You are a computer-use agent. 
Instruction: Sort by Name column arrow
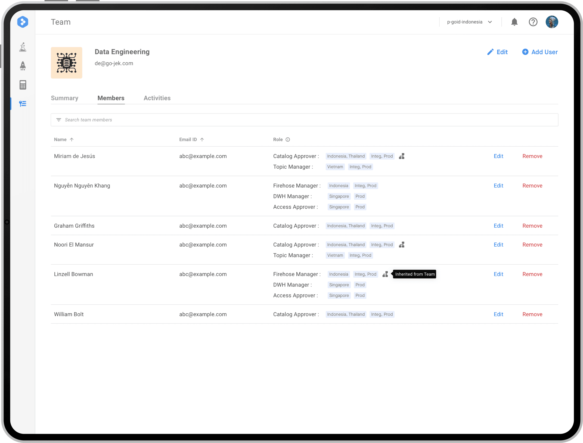pos(72,140)
